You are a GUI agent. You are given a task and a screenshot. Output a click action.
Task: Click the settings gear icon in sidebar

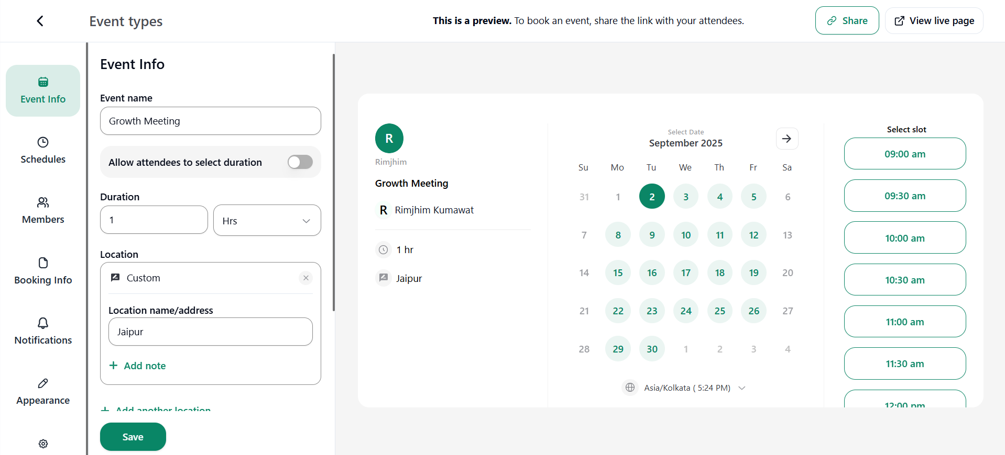pos(43,443)
